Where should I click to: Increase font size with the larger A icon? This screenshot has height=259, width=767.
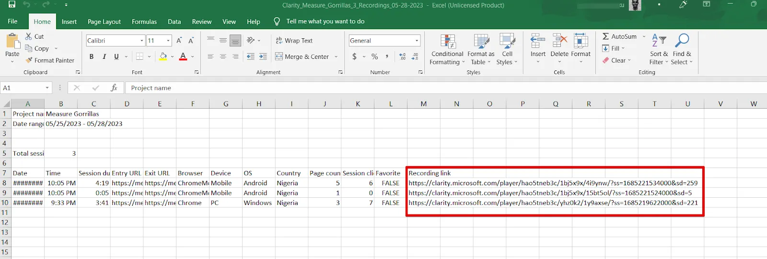179,41
